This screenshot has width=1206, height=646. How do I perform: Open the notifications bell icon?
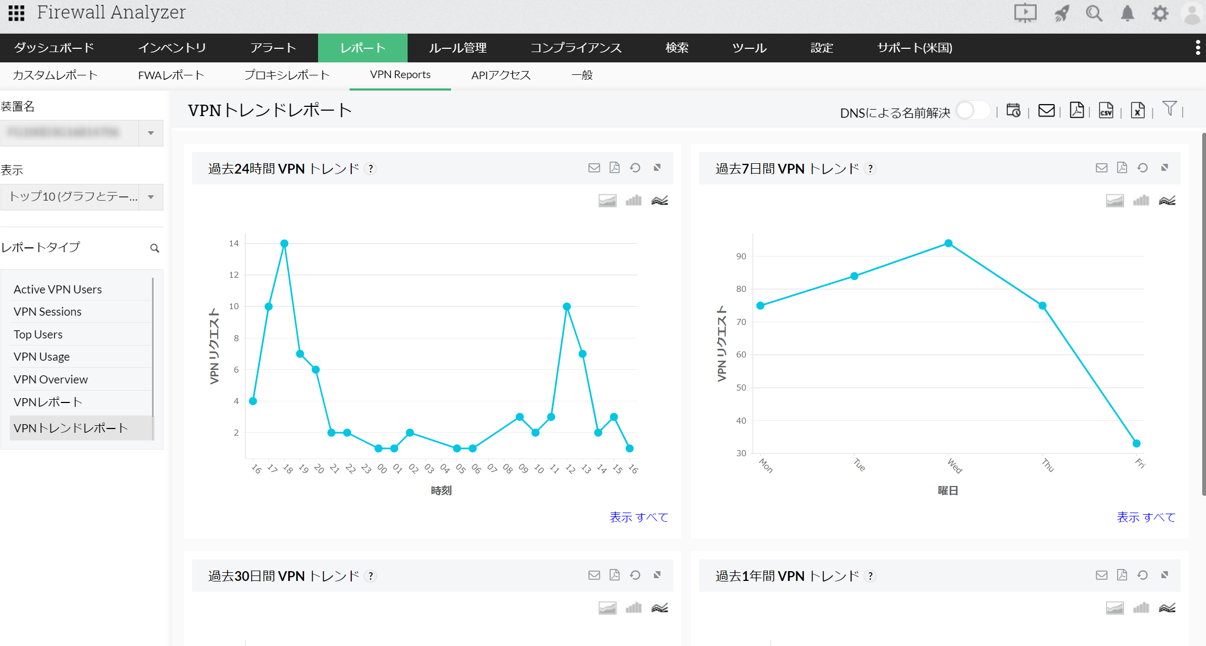1127,13
